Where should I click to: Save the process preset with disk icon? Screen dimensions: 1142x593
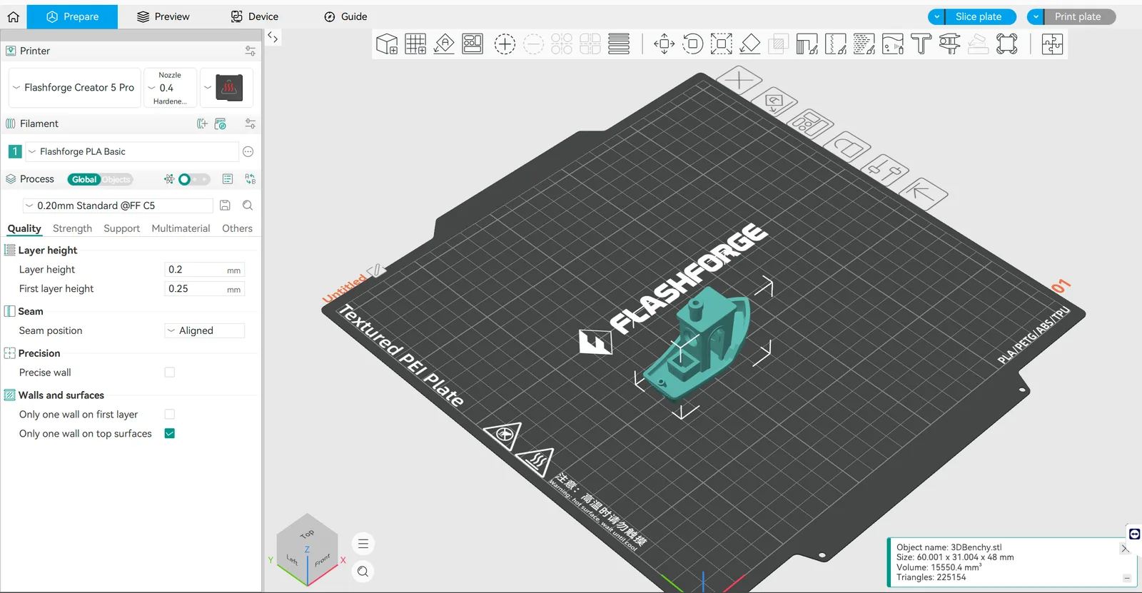point(225,206)
